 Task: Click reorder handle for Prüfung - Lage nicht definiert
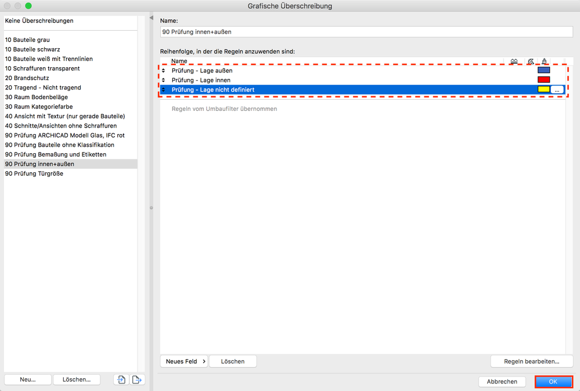[x=164, y=90]
